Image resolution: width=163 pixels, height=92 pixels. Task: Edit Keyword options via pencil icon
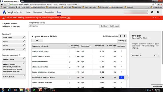tap(24, 63)
